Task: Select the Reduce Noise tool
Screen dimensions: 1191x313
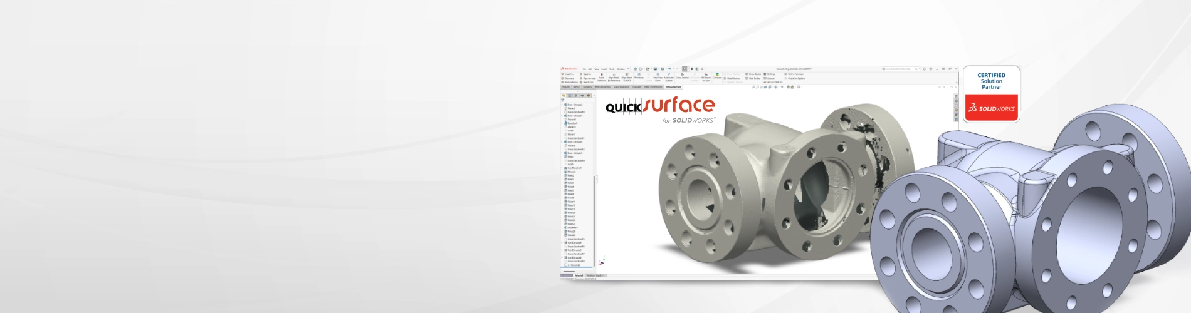Action: tap(569, 82)
